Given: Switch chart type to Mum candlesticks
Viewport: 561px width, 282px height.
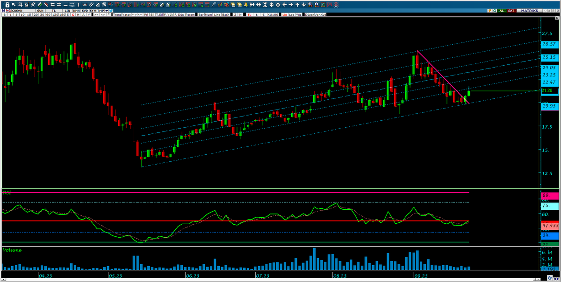Looking at the screenshot, I should tap(209, 15).
